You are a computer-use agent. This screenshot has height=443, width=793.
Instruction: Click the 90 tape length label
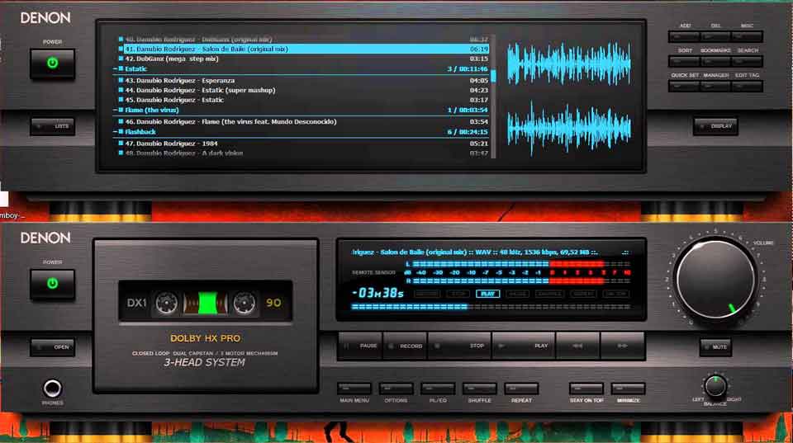(x=273, y=303)
